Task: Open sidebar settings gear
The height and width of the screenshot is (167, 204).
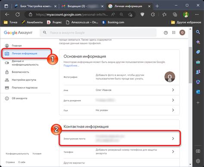Action: pos(198,161)
